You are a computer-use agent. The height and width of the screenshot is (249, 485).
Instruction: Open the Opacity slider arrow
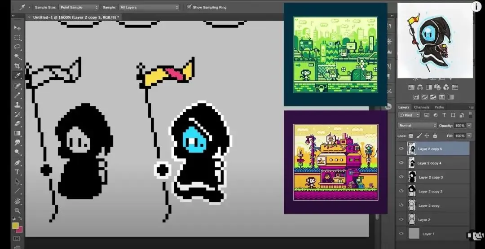[469, 126]
